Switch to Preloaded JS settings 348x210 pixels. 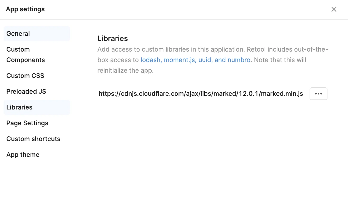pos(26,92)
